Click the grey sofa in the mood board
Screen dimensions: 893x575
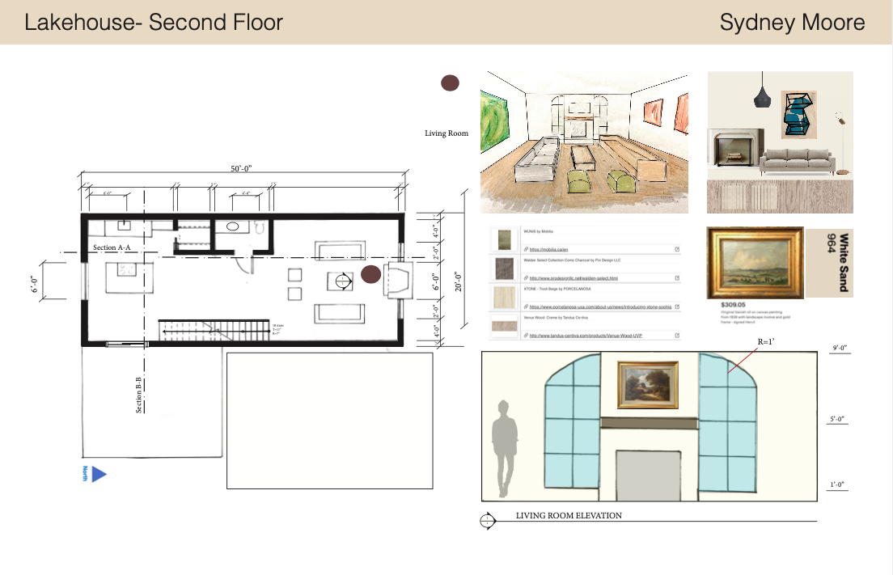pyautogui.click(x=798, y=161)
